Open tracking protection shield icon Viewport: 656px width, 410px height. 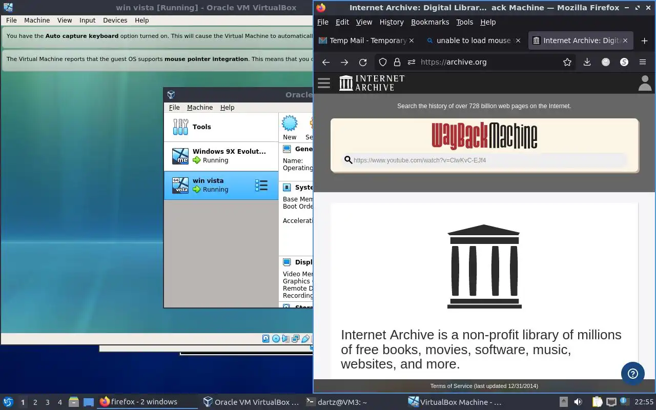pyautogui.click(x=383, y=62)
